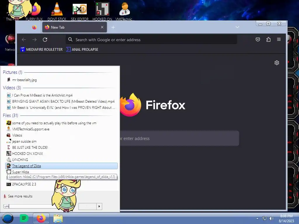The image size is (299, 224).
Task: Click the Zilda result icon
Action: (8, 166)
